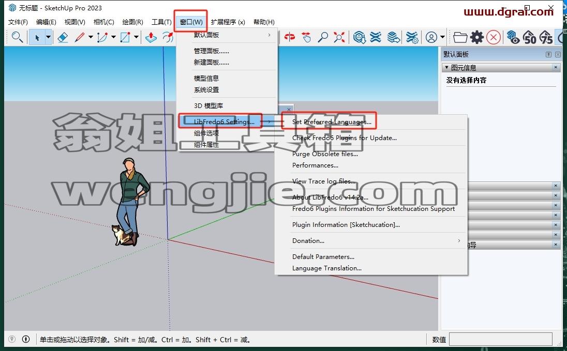Image resolution: width=567 pixels, height=351 pixels.
Task: Open Fredo6 Plugins Information for Sketchucation Support
Action: pyautogui.click(x=373, y=208)
